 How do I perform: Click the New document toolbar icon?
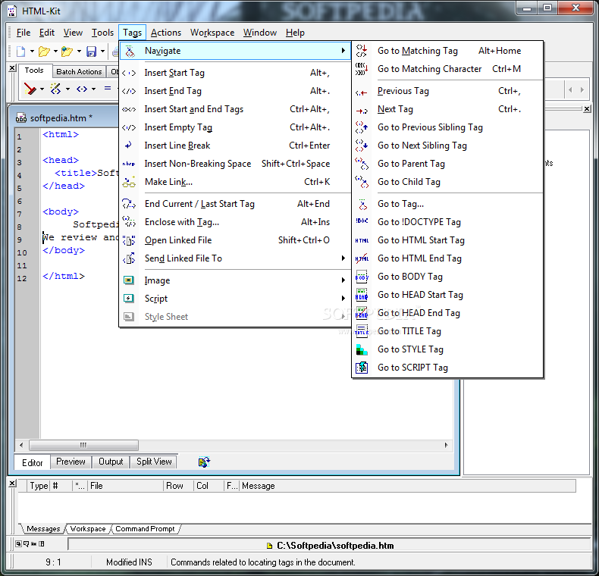click(20, 52)
